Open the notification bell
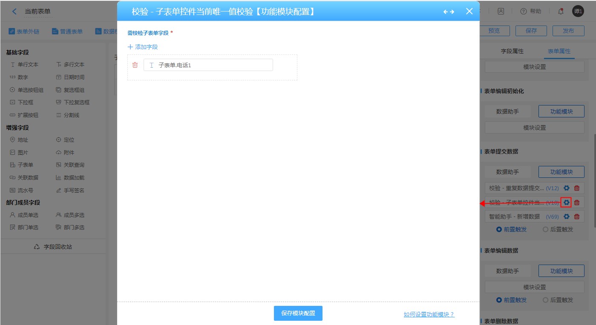Viewport: 596px width, 325px height. pyautogui.click(x=561, y=11)
